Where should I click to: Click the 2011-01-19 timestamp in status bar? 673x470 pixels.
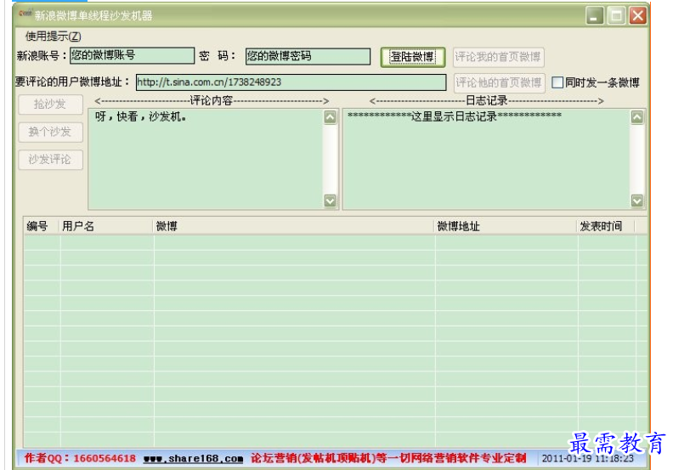click(587, 459)
